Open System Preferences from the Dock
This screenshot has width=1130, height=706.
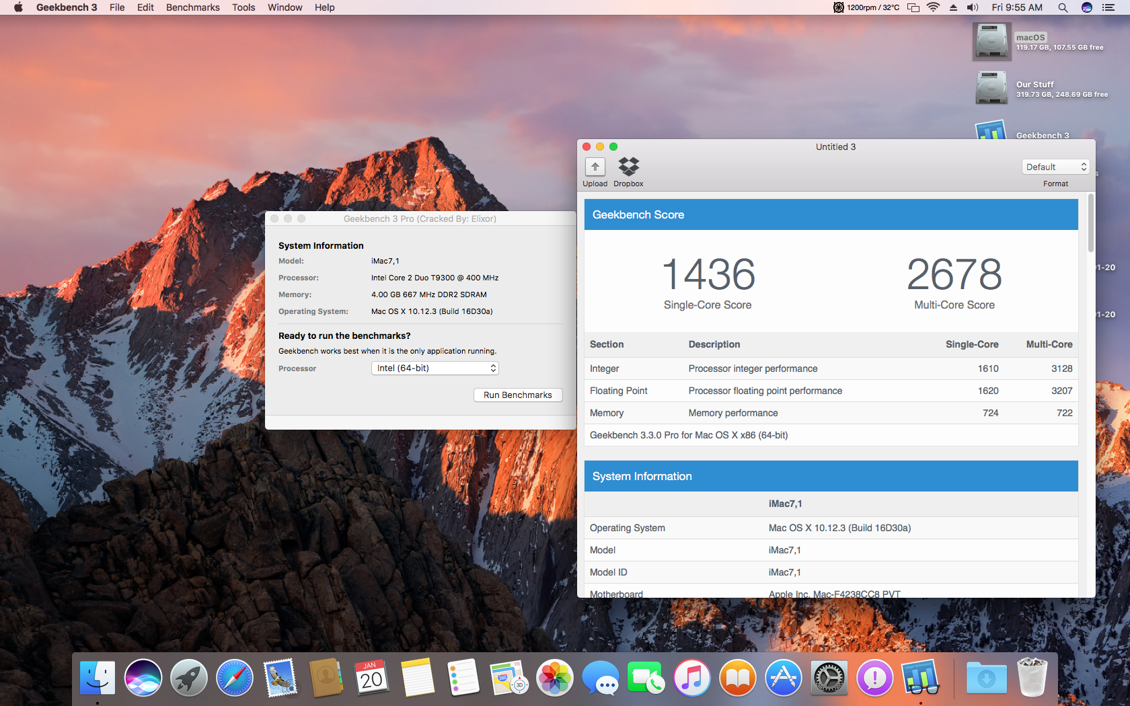pos(829,678)
